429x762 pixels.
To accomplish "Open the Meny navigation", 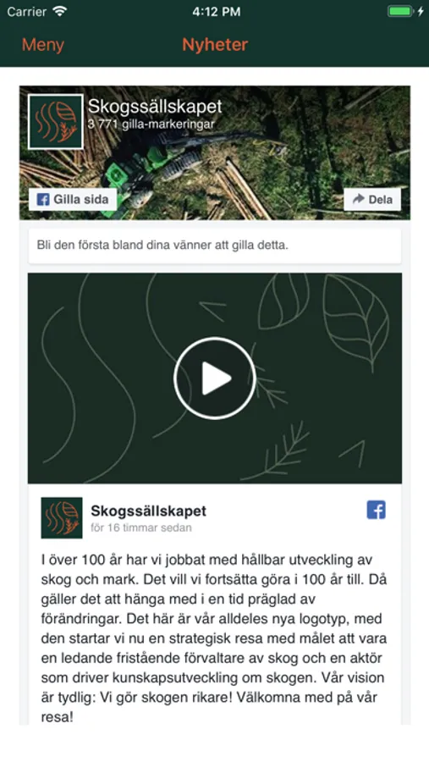I will 43,45.
